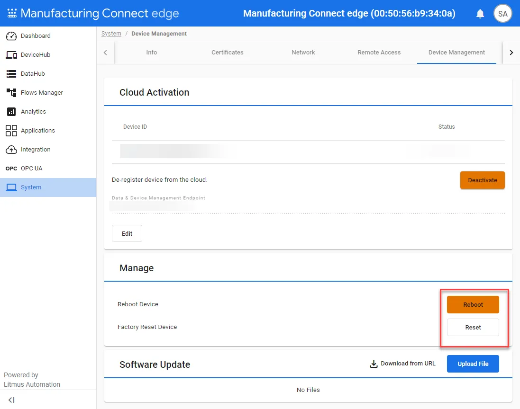Open Applications in the sidebar
The image size is (520, 409).
48,131
